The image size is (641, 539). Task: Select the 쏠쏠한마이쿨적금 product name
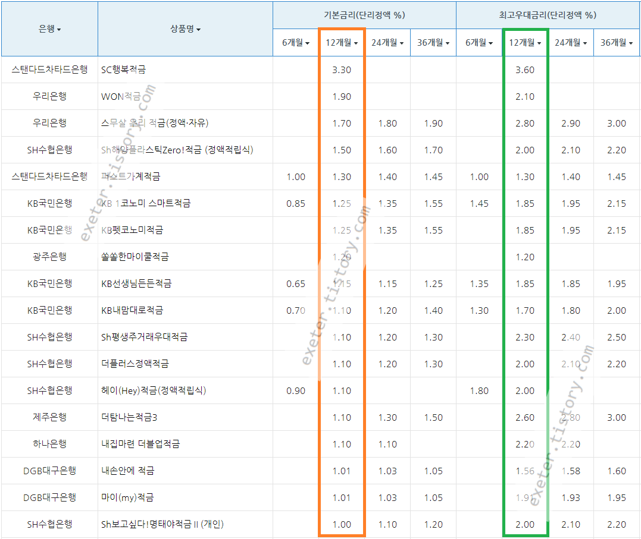135,257
